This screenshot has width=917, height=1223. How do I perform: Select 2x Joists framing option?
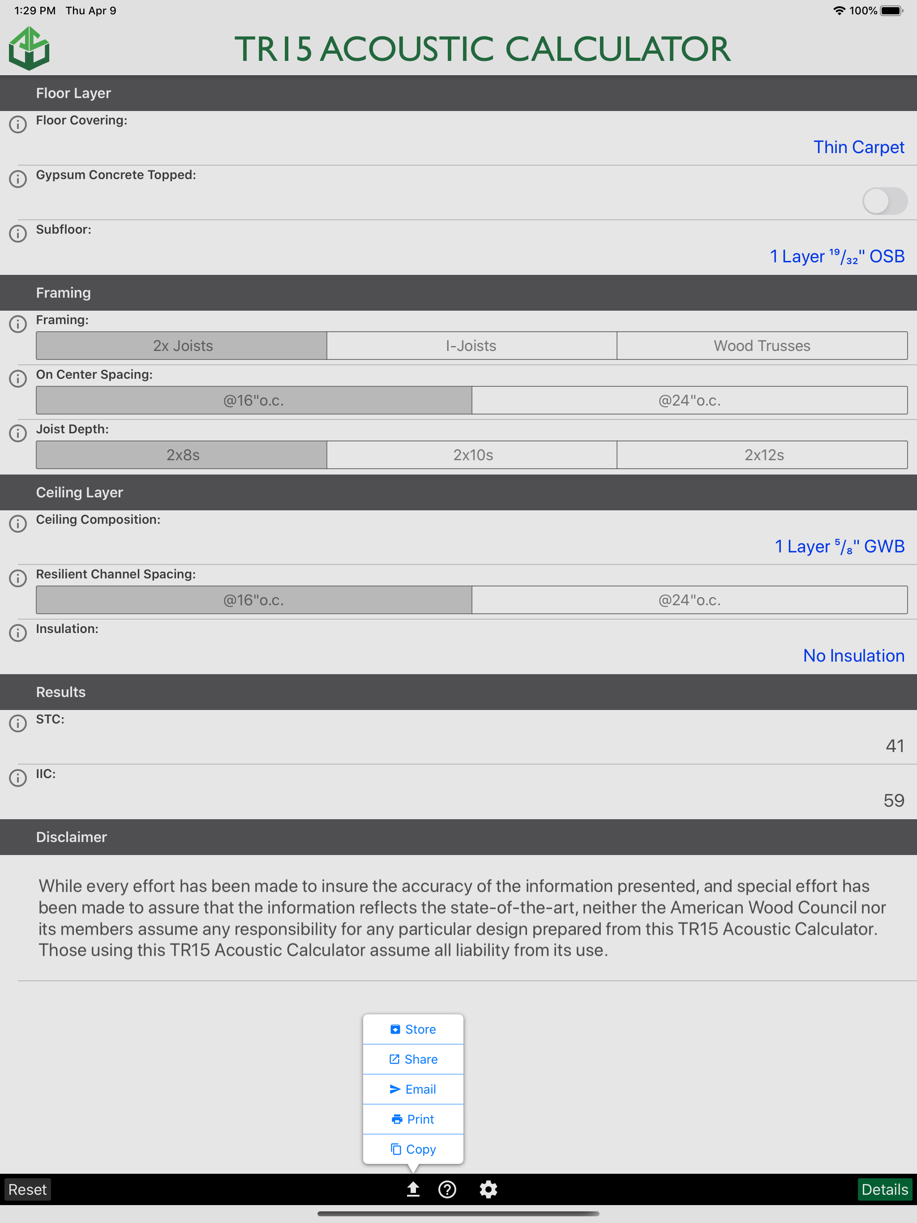click(x=181, y=346)
